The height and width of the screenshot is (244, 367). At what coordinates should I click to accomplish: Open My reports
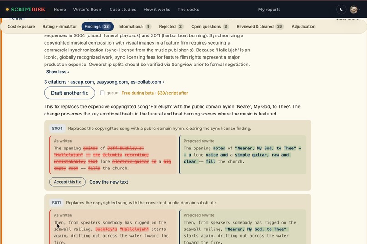coord(269,10)
